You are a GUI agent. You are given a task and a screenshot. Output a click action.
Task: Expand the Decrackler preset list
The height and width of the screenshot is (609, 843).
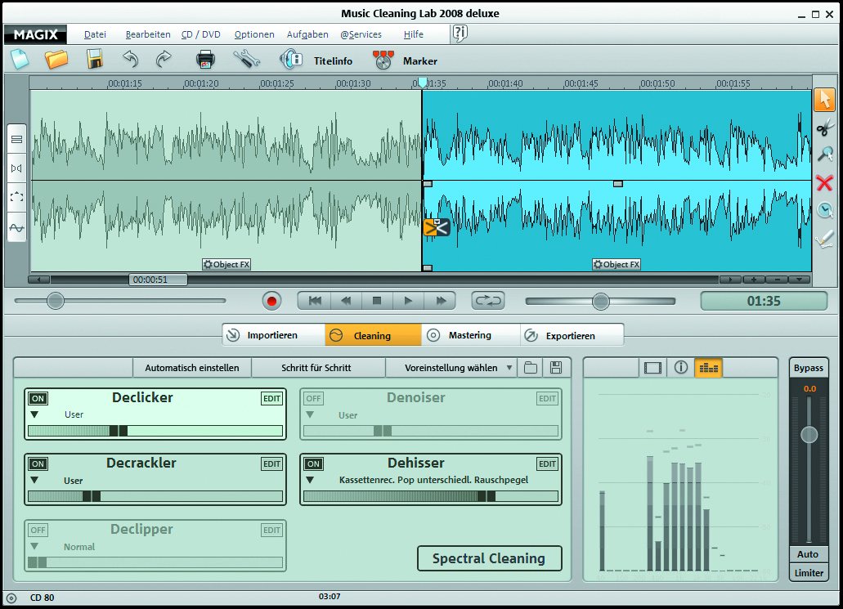[x=35, y=480]
